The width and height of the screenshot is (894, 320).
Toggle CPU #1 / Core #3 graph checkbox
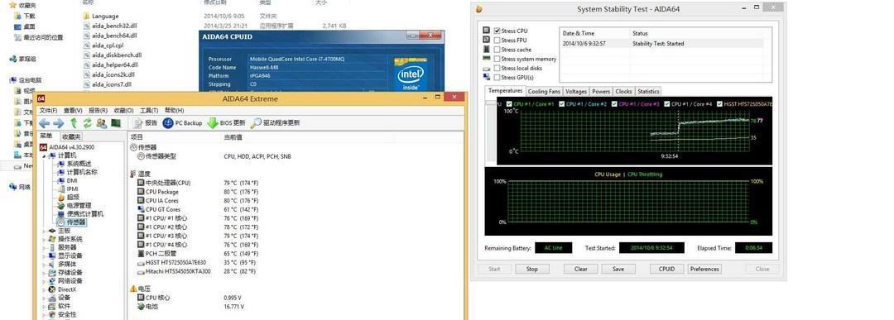614,104
